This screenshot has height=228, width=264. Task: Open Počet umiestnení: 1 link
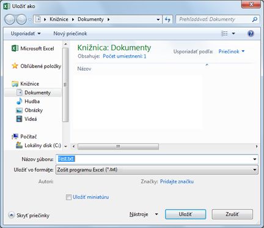click(x=125, y=56)
